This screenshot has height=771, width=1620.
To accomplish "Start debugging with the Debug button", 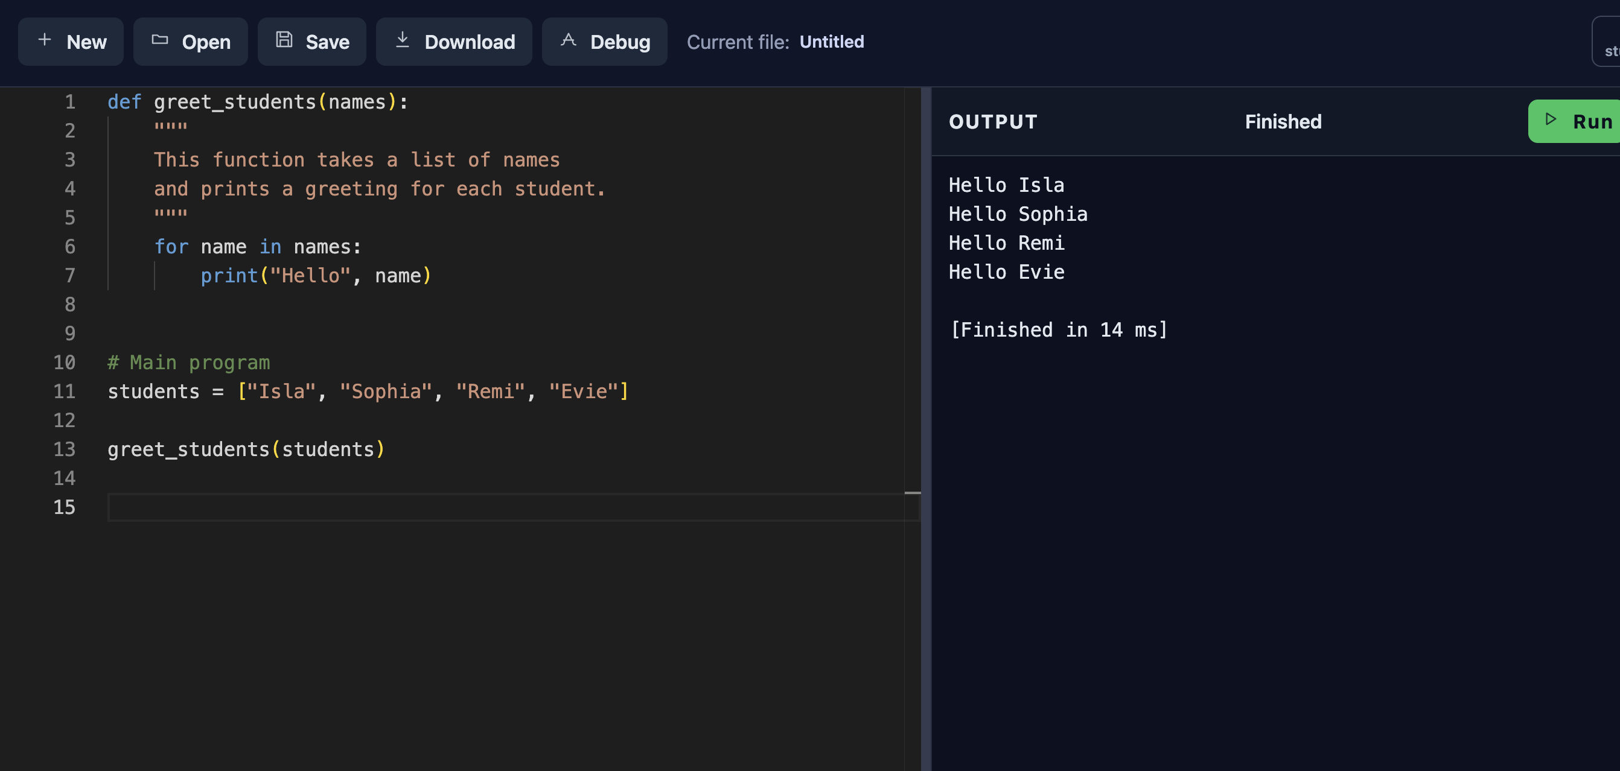I will pos(604,42).
